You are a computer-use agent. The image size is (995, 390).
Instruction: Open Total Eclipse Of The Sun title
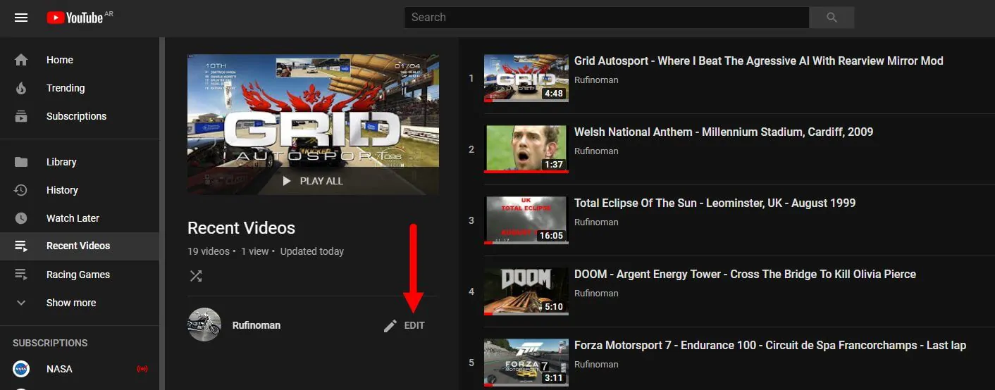click(x=715, y=203)
